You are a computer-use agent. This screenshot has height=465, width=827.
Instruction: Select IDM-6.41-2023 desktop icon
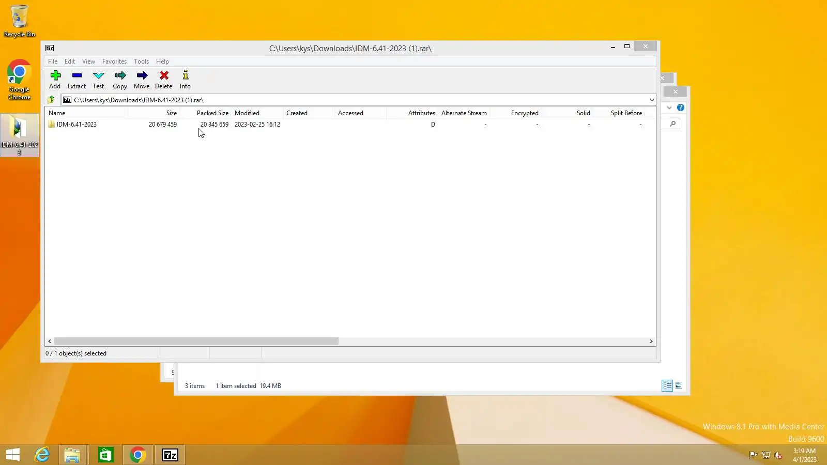[x=19, y=135]
